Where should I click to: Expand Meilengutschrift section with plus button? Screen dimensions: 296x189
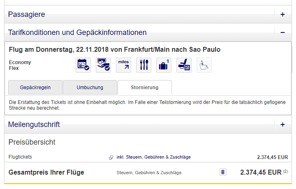tap(282, 124)
